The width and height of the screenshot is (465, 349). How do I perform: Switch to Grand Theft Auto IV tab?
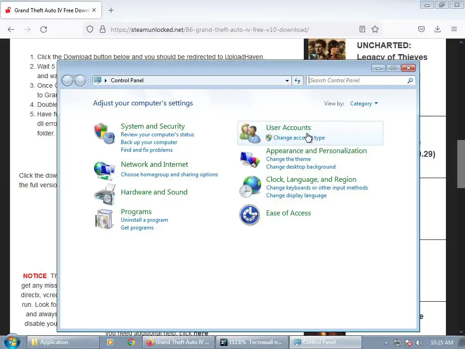point(51,10)
